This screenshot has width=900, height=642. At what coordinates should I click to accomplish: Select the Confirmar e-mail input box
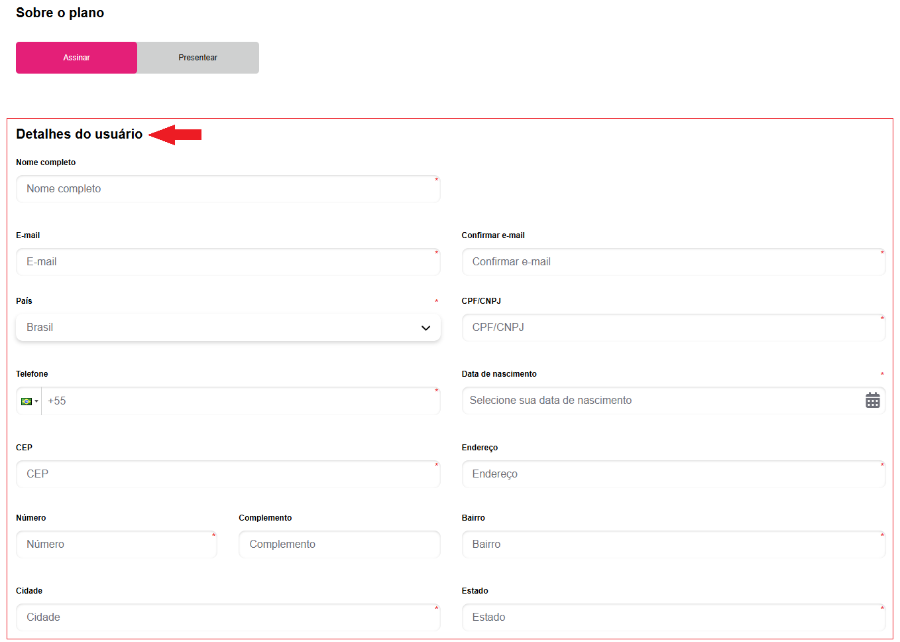click(673, 262)
